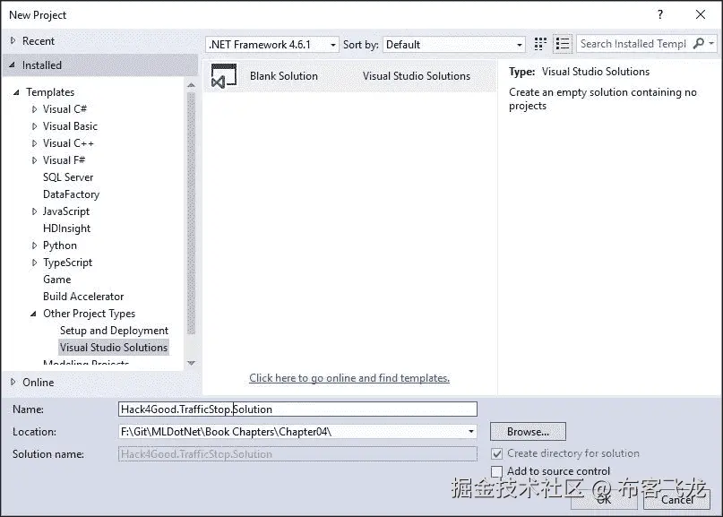Click the Visual C# label
Image resolution: width=723 pixels, height=517 pixels.
tap(65, 109)
